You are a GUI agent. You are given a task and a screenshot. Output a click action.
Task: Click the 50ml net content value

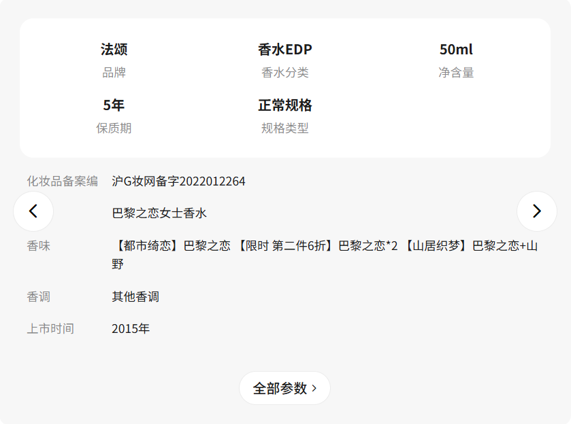click(x=456, y=50)
